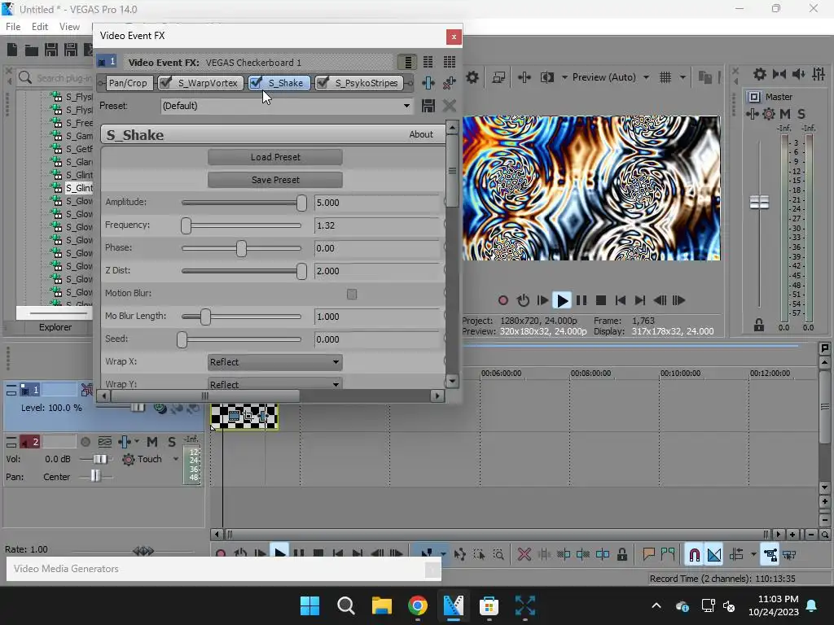This screenshot has width=834, height=625.
Task: Insert region from timeline toolbar
Action: [x=668, y=555]
